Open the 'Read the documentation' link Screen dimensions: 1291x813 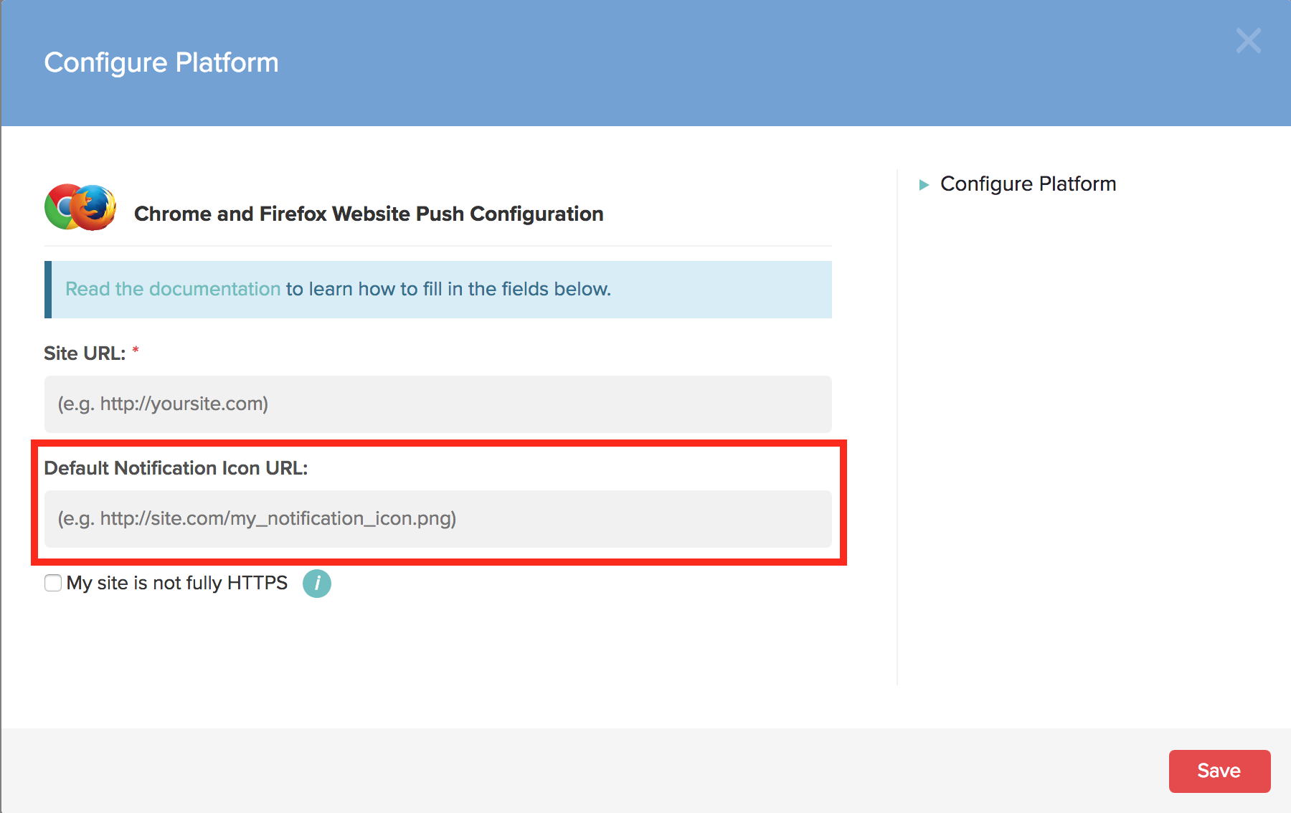pos(173,289)
